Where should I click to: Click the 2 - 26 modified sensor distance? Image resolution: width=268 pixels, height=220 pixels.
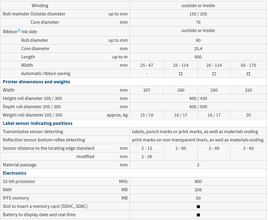point(147,157)
